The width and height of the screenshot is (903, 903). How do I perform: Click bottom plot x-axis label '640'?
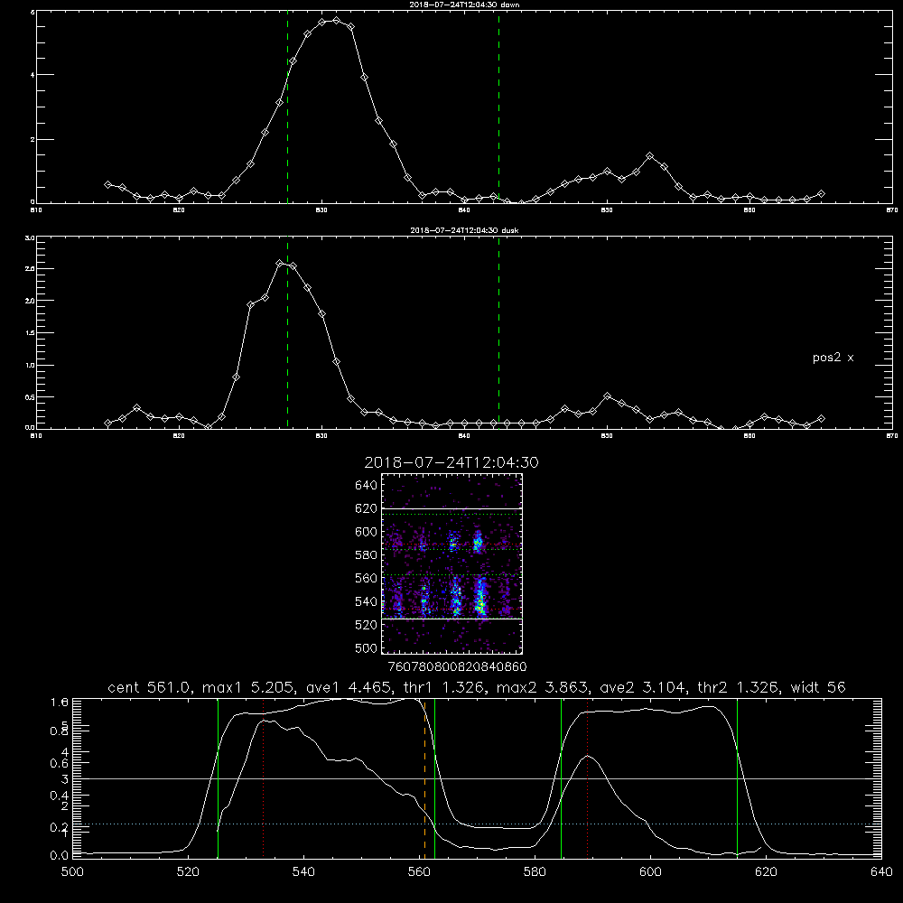point(881,872)
